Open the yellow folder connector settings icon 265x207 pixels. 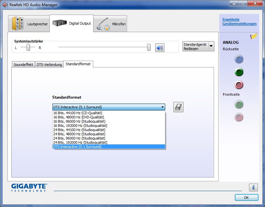click(254, 36)
